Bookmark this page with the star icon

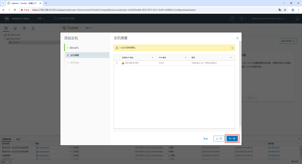point(285,10)
